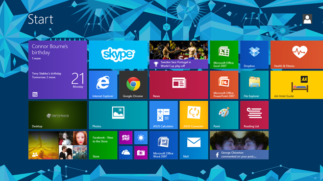
Task: Open the Store tile
Action: (103, 145)
